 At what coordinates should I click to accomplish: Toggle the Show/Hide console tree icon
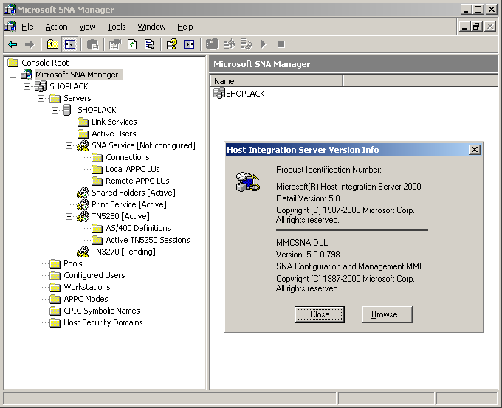70,44
